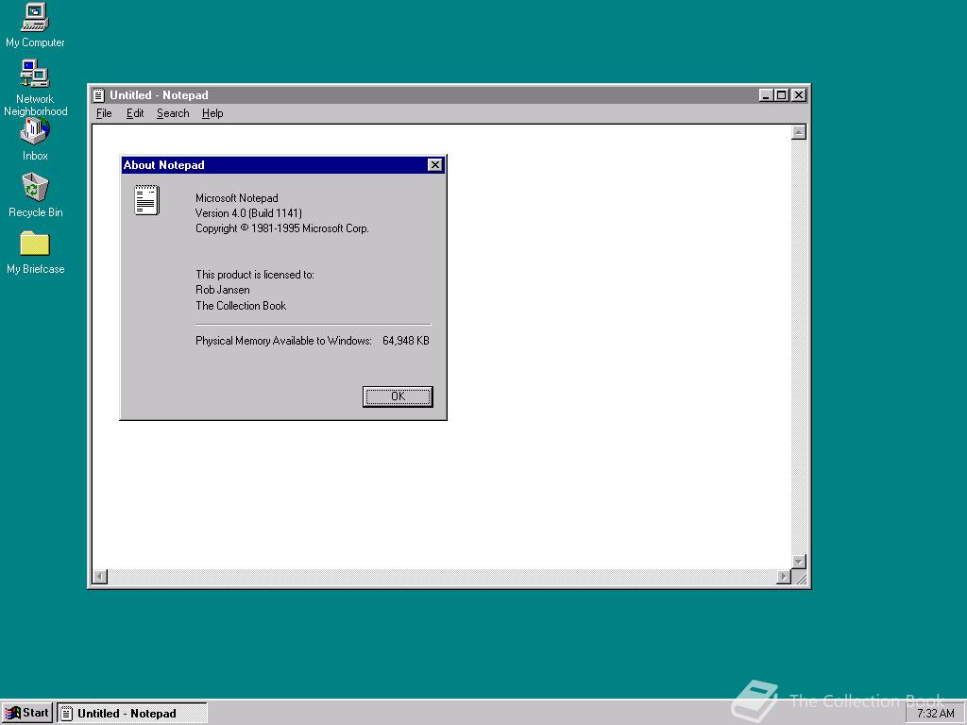Maximize the Notepad window

click(781, 95)
